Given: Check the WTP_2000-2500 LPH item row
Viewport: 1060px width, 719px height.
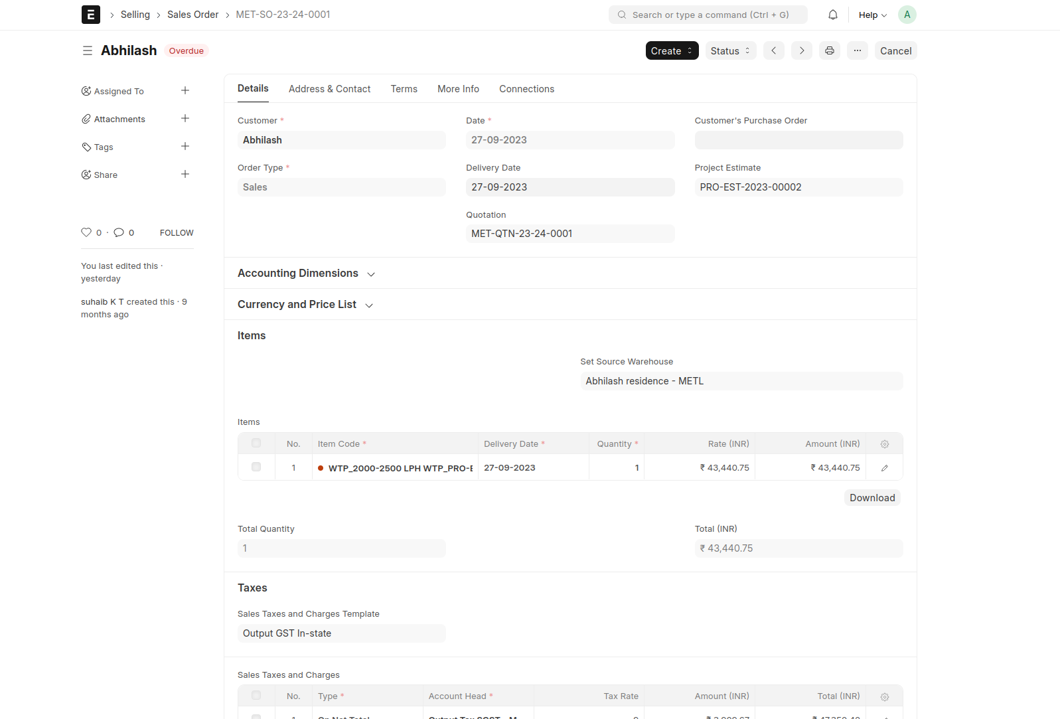Looking at the screenshot, I should (256, 467).
